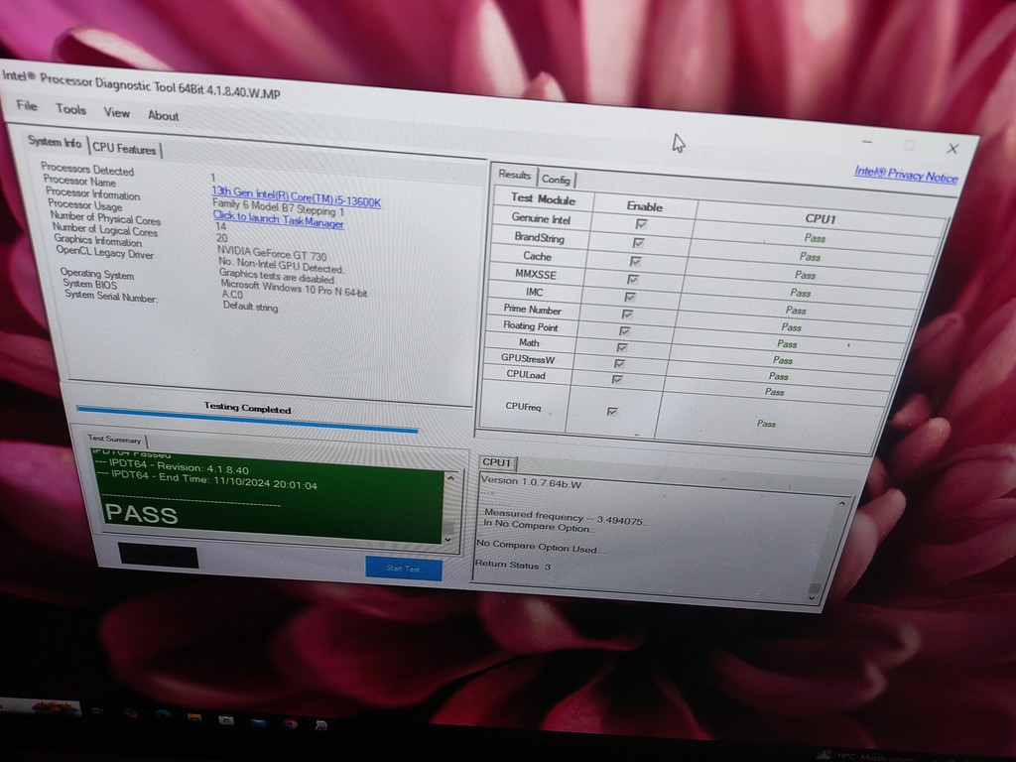Viewport: 1016px width, 762px height.
Task: Click the Prime Number test module label
Action: (x=532, y=310)
